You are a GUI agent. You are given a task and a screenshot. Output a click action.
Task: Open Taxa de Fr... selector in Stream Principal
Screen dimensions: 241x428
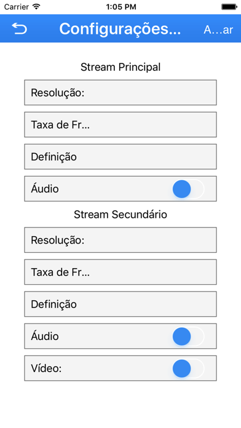tap(120, 124)
